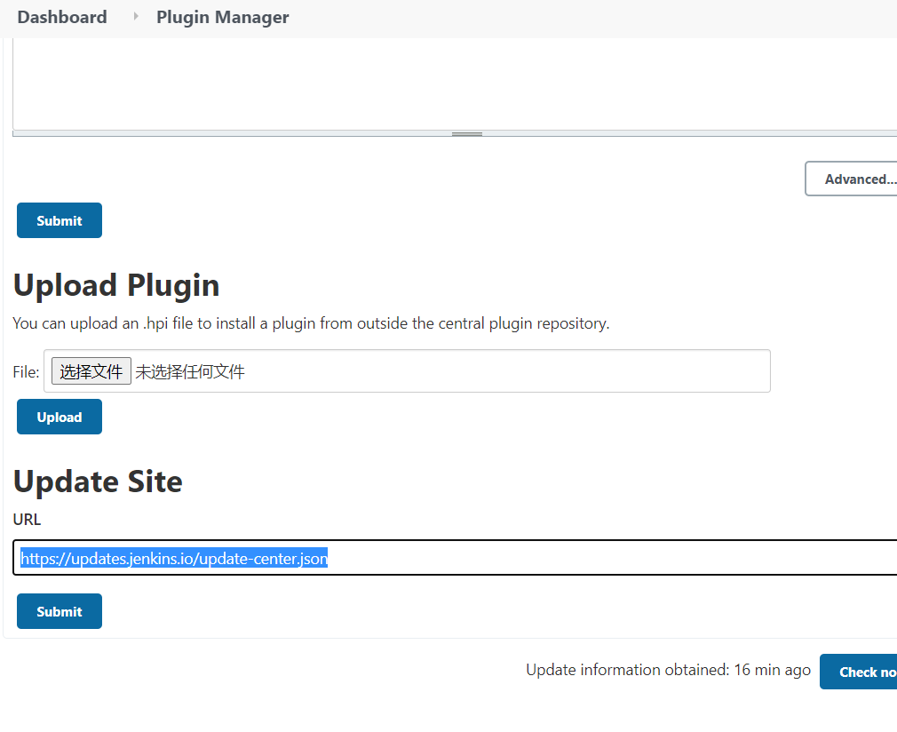Click the Check now button
Image resolution: width=897 pixels, height=732 pixels.
pos(859,672)
